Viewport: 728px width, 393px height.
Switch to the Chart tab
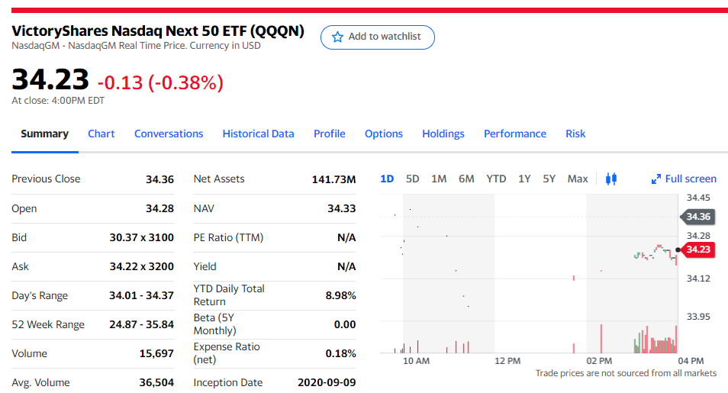coord(101,134)
